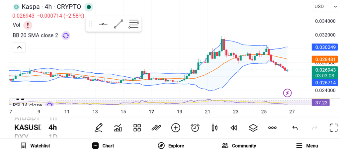
Task: Click the purple lightning bolt icon
Action: tap(287, 93)
